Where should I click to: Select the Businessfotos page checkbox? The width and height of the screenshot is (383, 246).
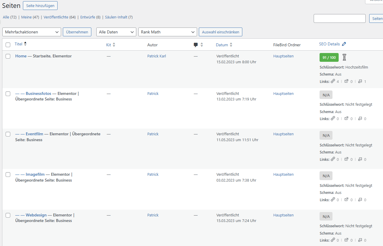pos(8,94)
